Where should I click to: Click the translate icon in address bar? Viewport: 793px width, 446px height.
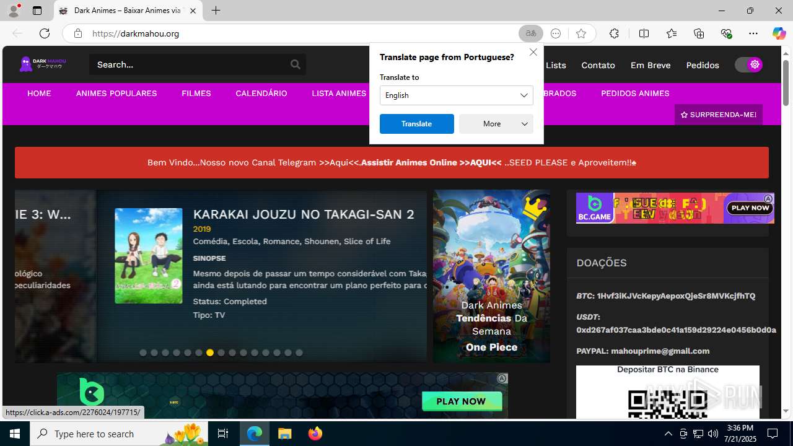coord(531,33)
